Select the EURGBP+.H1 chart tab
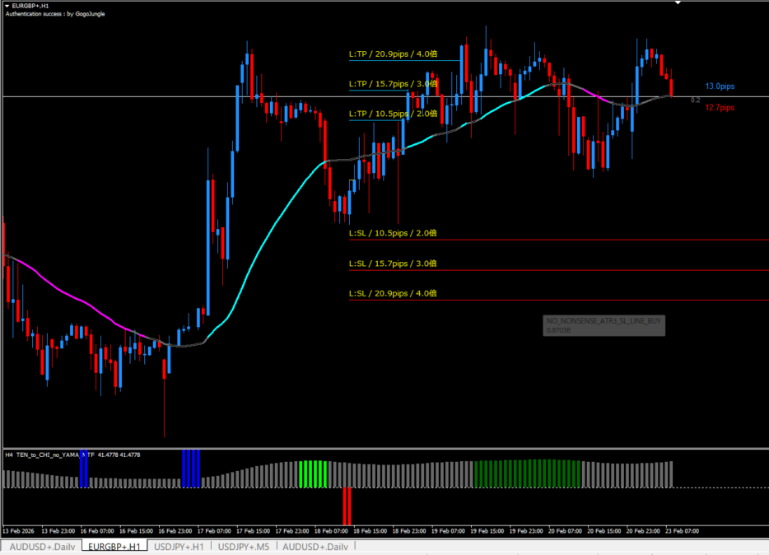Image resolution: width=769 pixels, height=555 pixels. [x=114, y=547]
